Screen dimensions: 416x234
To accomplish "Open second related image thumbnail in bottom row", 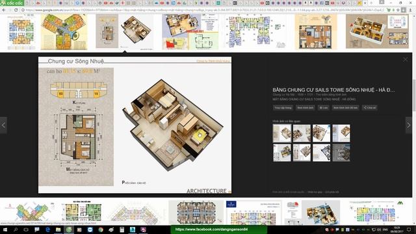I will point(302,153).
